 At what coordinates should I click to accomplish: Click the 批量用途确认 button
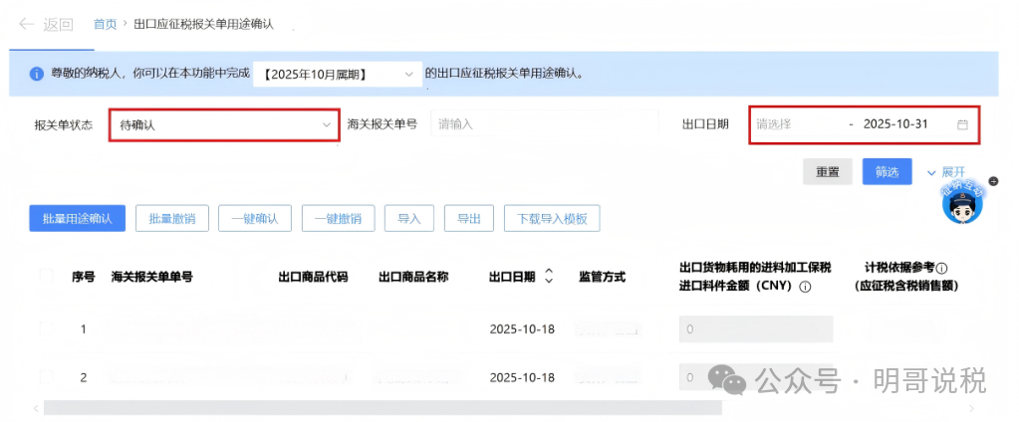(x=77, y=219)
